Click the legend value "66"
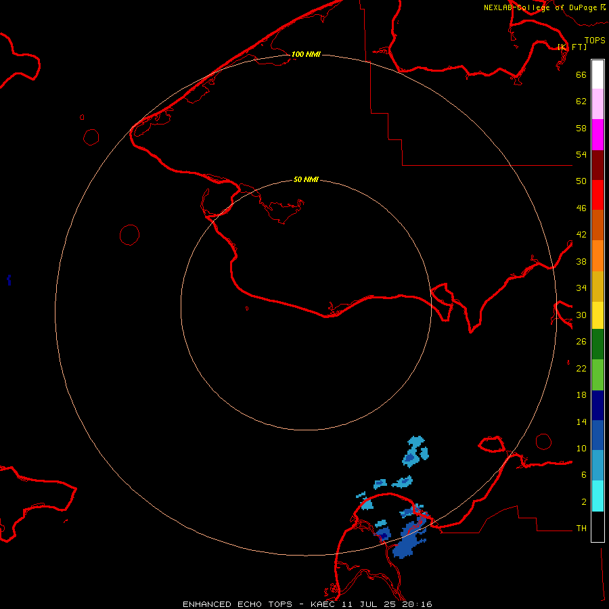This screenshot has height=609, width=609. (x=581, y=74)
